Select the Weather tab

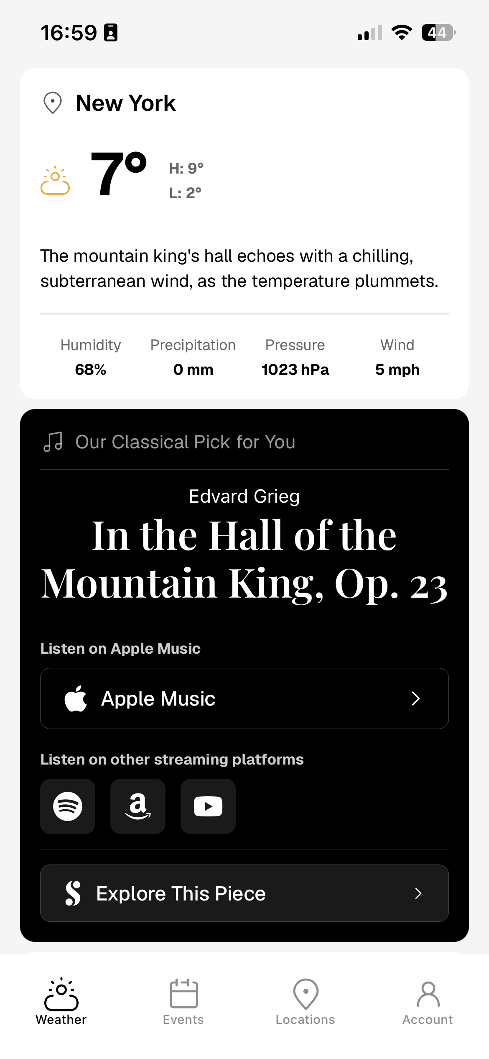click(x=61, y=1001)
